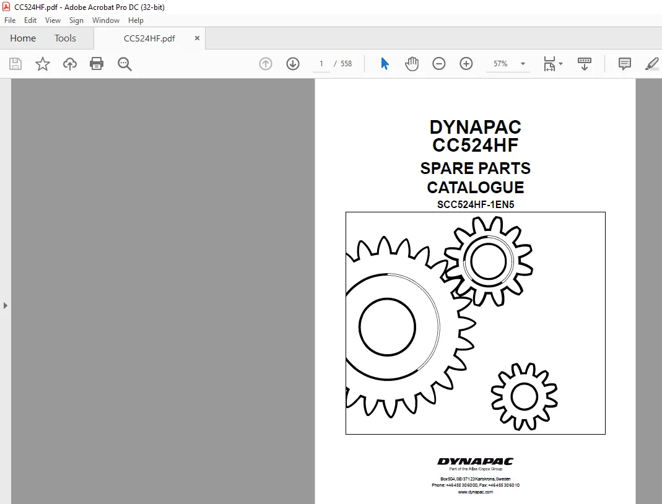Open the Window menu
Image resolution: width=662 pixels, height=504 pixels.
105,20
